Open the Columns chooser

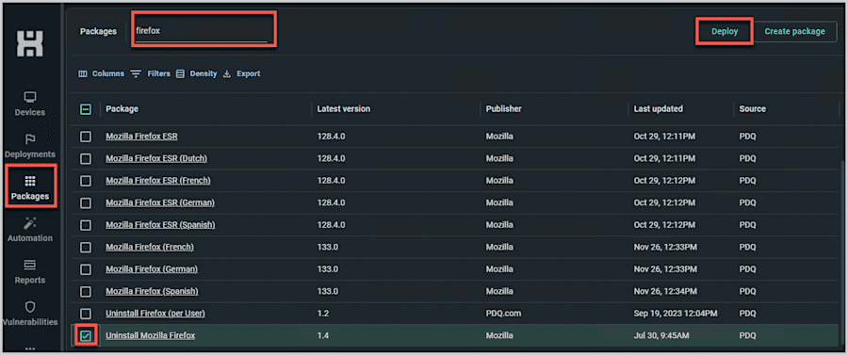pyautogui.click(x=101, y=73)
